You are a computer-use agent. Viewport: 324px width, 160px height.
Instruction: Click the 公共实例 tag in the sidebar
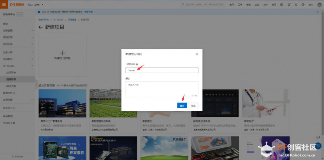pos(19,14)
